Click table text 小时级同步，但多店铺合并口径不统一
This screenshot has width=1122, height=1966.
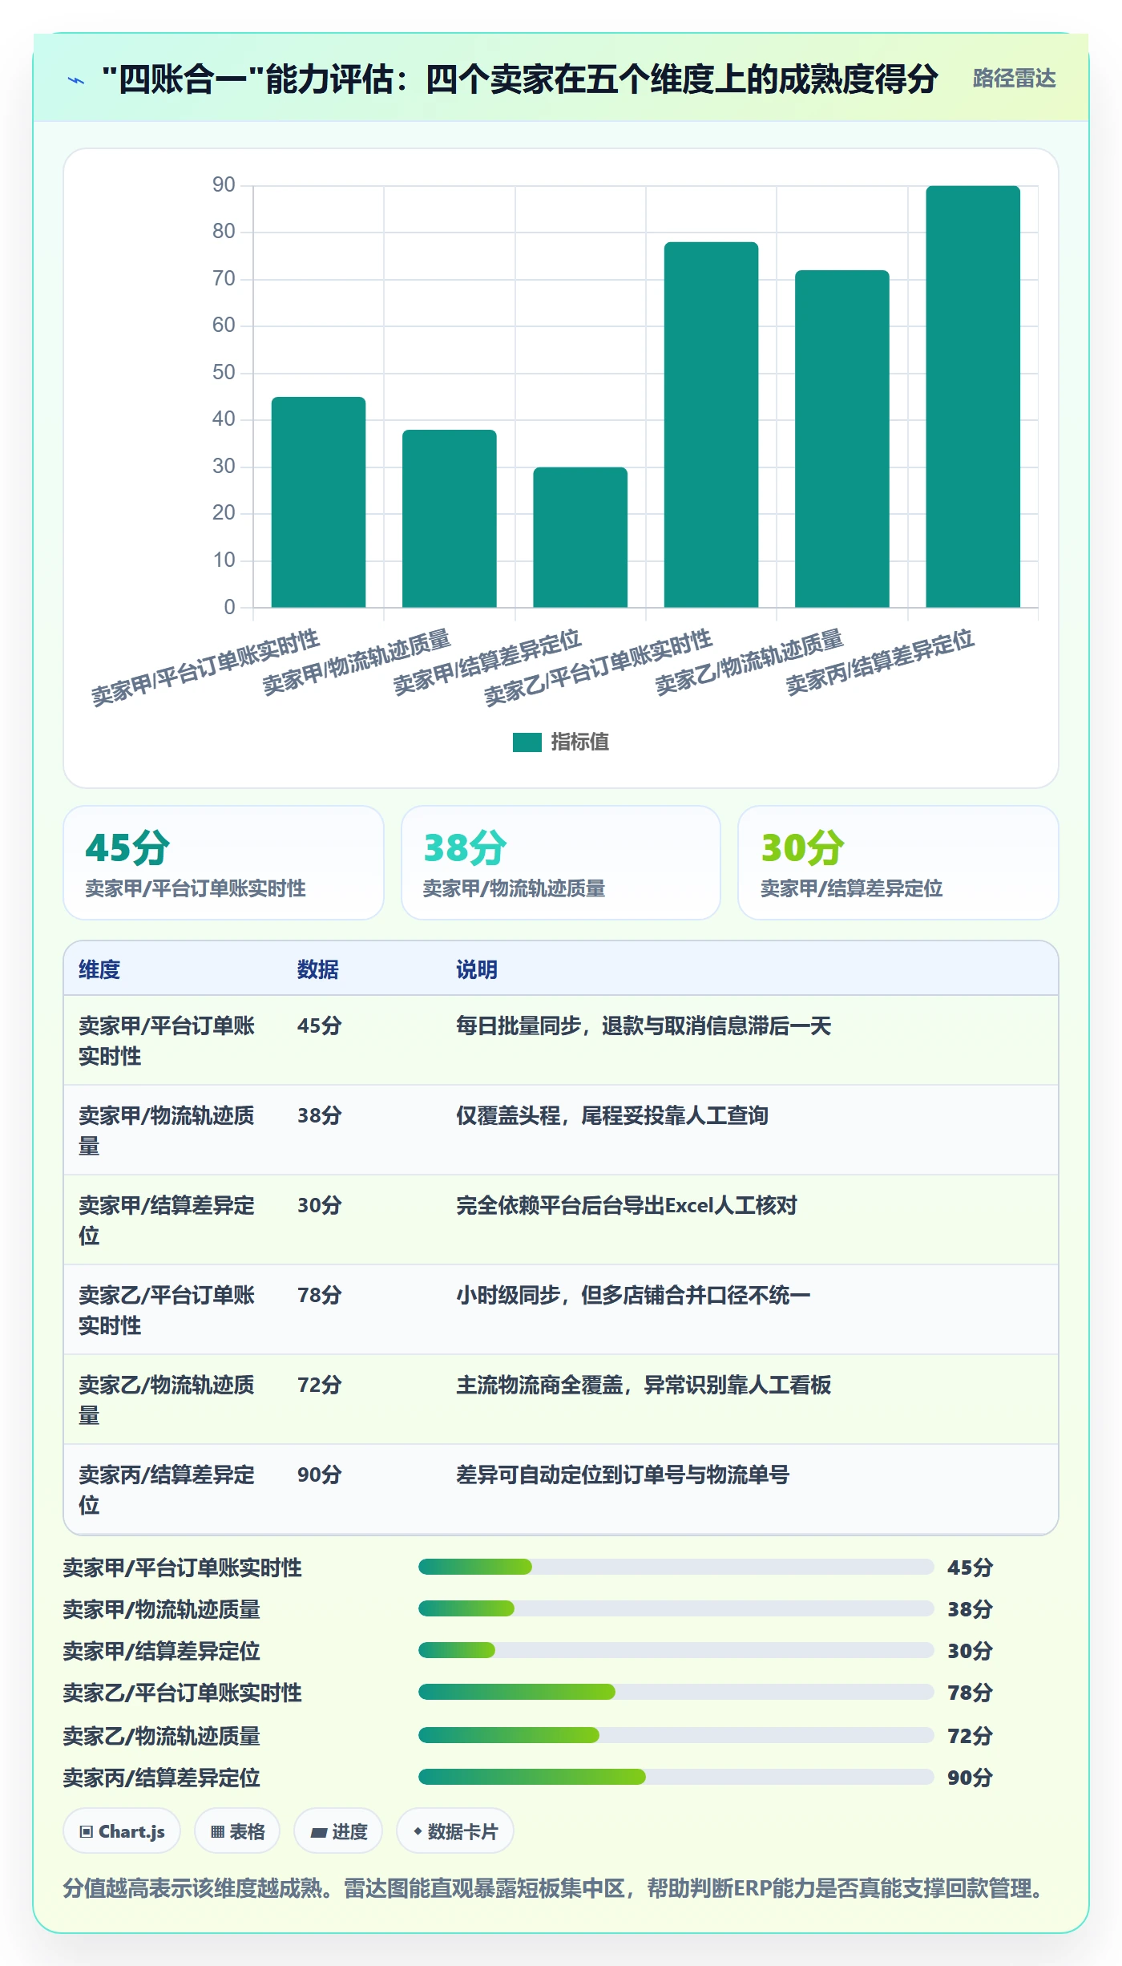pyautogui.click(x=633, y=1295)
